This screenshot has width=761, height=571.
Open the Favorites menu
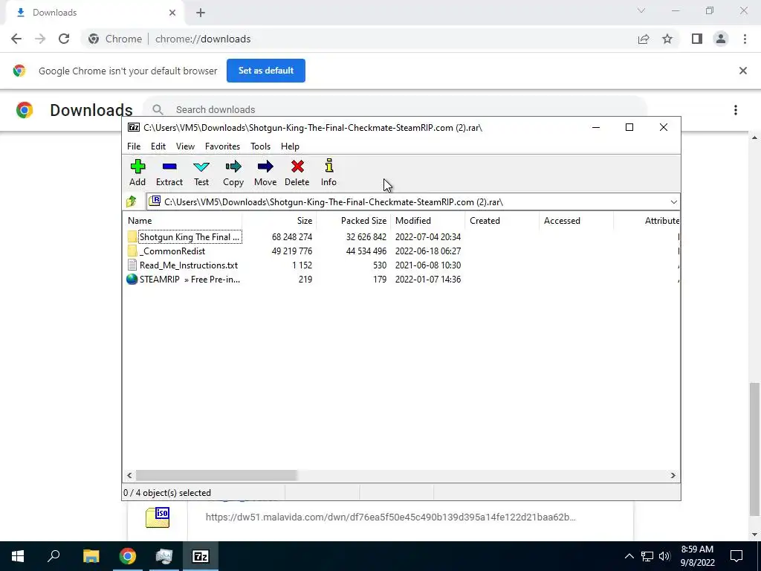(x=222, y=146)
